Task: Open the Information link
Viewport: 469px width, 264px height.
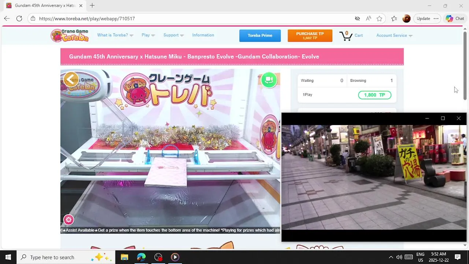Action: point(203,35)
